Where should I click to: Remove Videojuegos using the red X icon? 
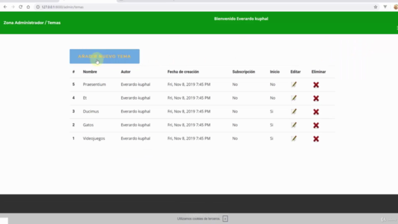click(316, 139)
